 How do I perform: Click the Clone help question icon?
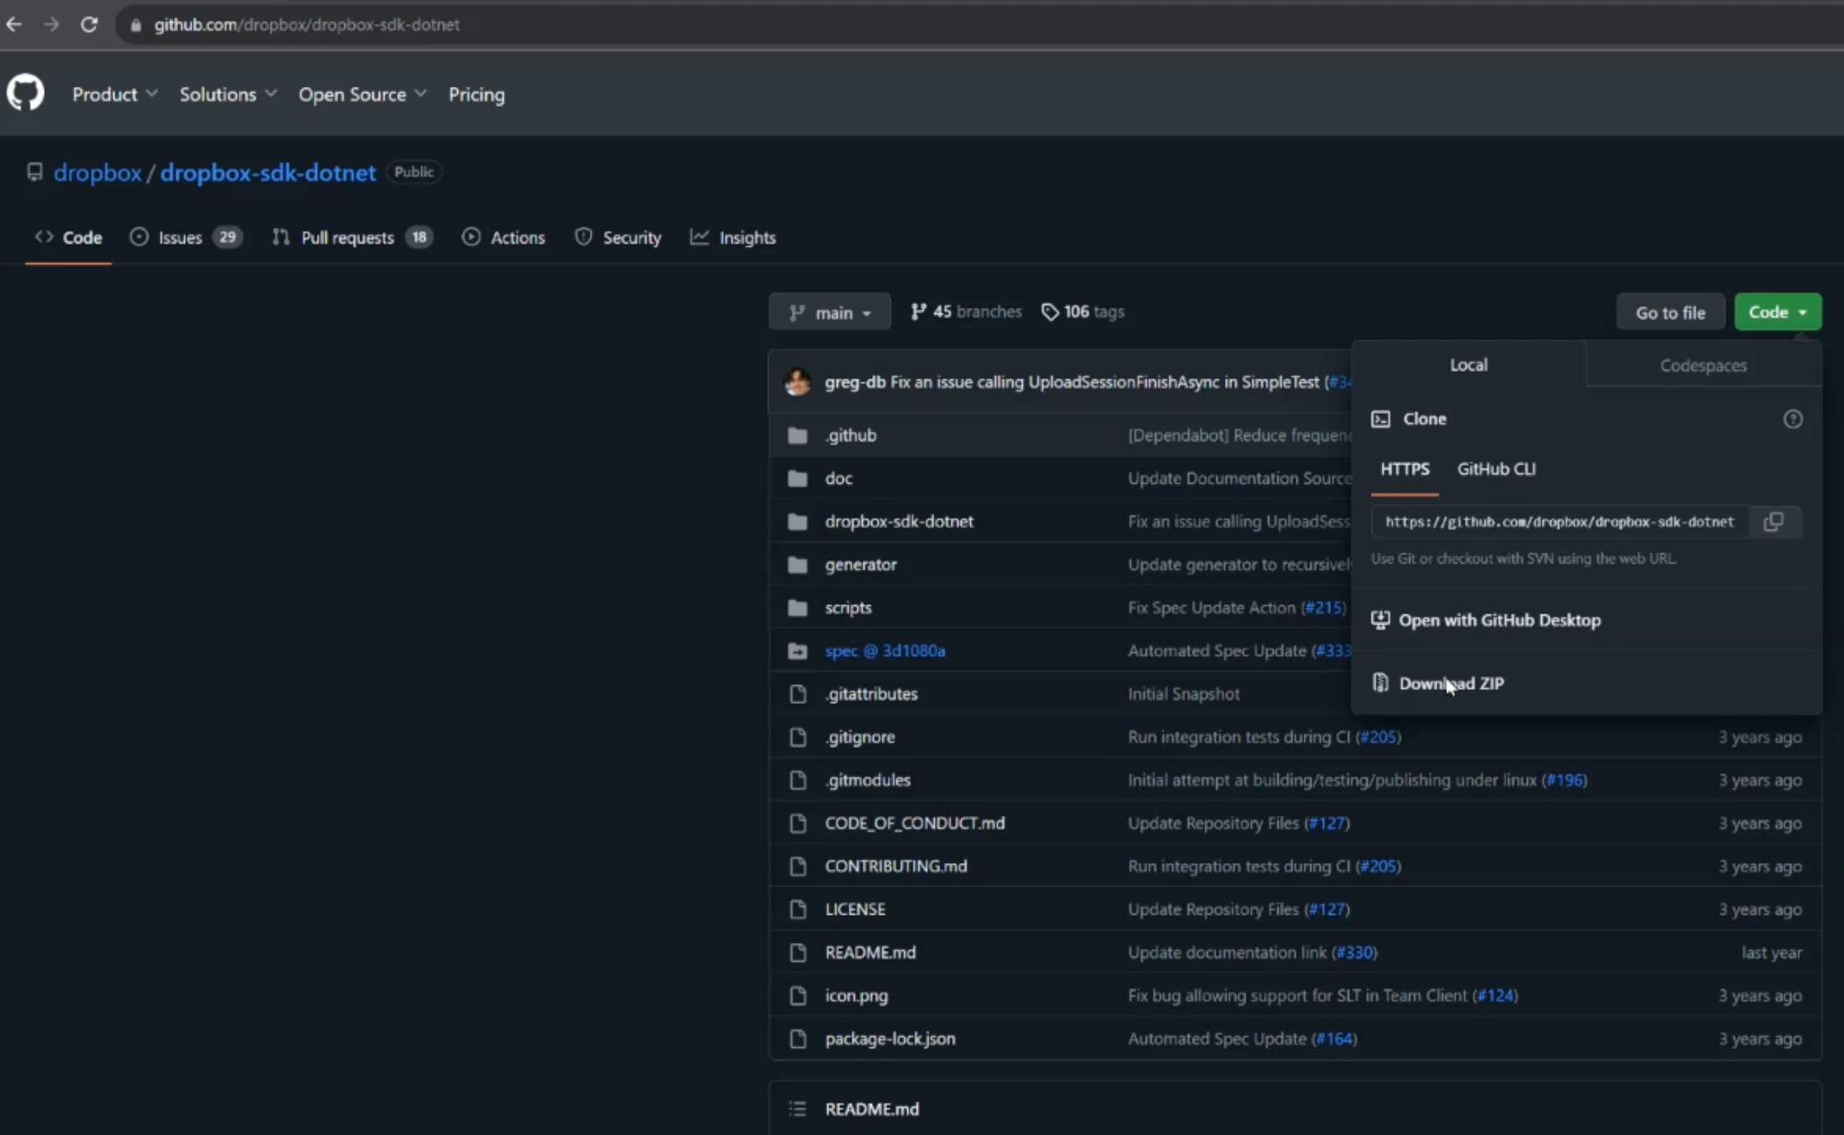click(x=1793, y=419)
